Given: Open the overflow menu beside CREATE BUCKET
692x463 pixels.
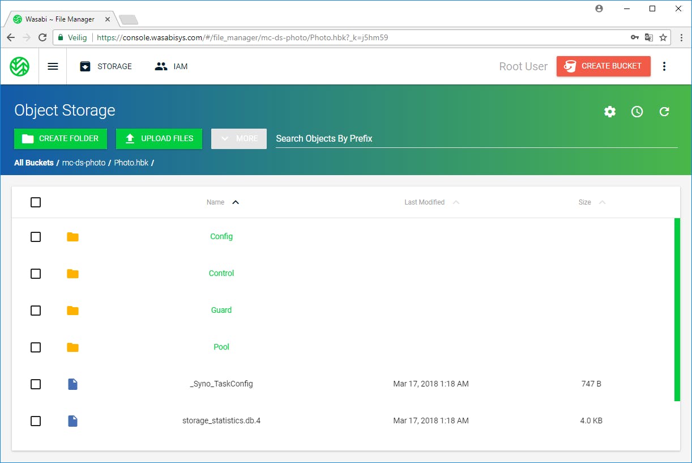Looking at the screenshot, I should click(664, 66).
